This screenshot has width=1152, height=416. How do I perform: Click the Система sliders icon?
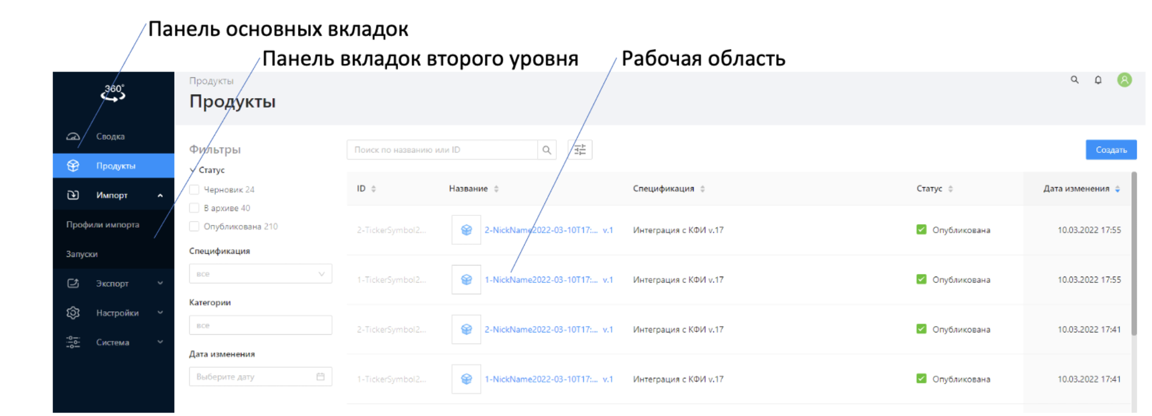[x=73, y=342]
